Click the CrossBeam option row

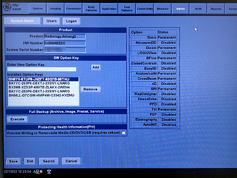point(154,79)
